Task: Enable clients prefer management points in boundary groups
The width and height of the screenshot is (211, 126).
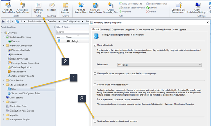Action: pos(95,73)
